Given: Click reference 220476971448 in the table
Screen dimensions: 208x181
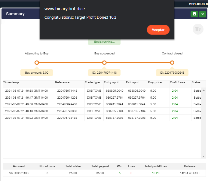Looking at the screenshot, I should (x=67, y=91).
